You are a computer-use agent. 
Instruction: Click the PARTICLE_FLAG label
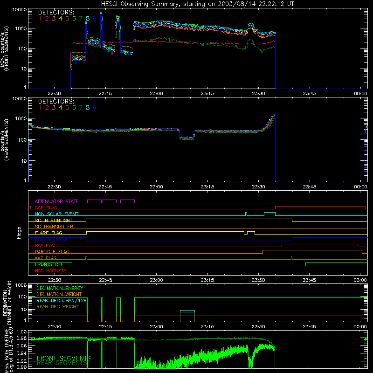click(52, 251)
